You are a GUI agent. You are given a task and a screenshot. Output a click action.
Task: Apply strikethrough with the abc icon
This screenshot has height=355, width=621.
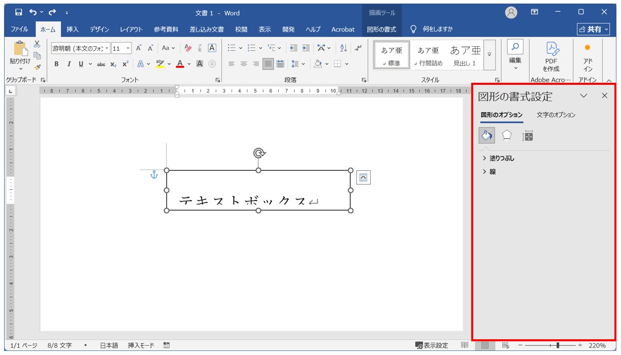[x=101, y=64]
